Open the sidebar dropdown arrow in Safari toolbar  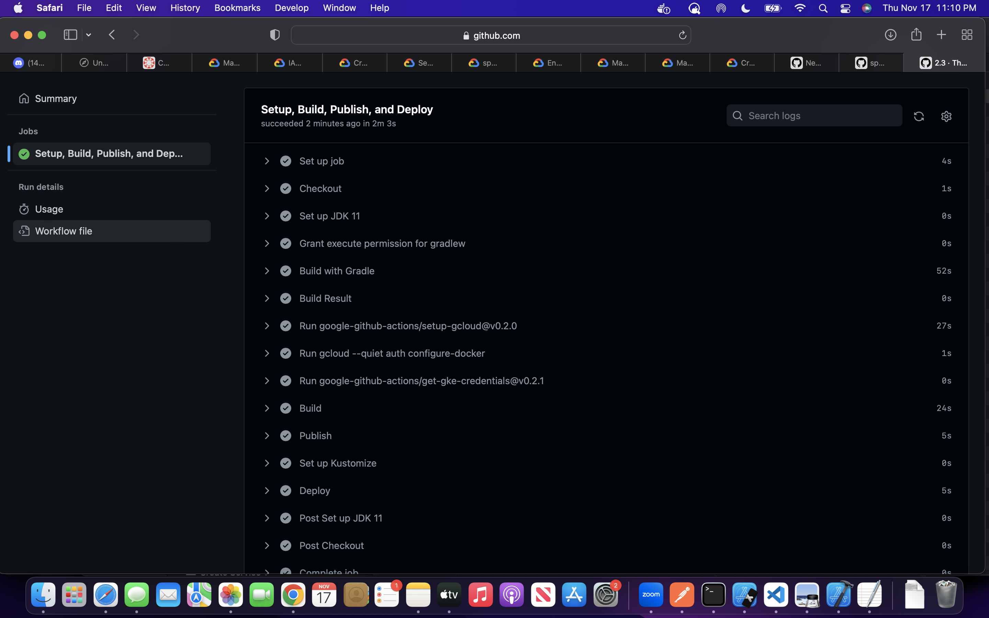pos(89,35)
